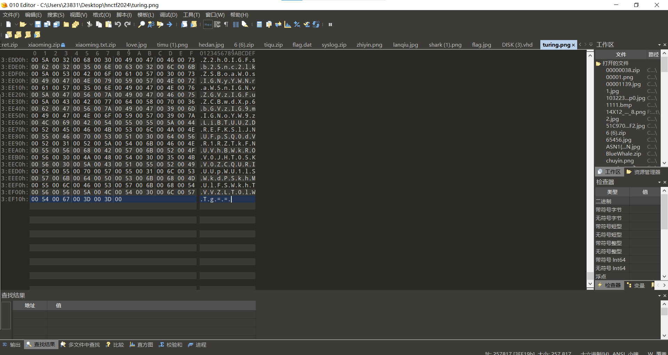Select BlueWhale.zip in open files list

[623, 154]
